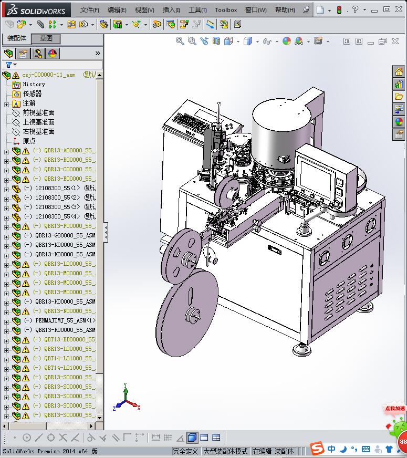The height and width of the screenshot is (458, 407).
Task: Expand the 注解 annotations tree node
Action: [6, 103]
